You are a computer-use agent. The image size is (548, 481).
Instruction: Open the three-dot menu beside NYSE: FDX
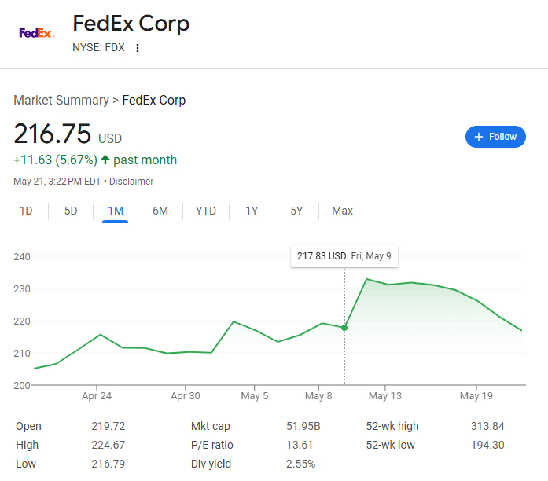pos(138,48)
